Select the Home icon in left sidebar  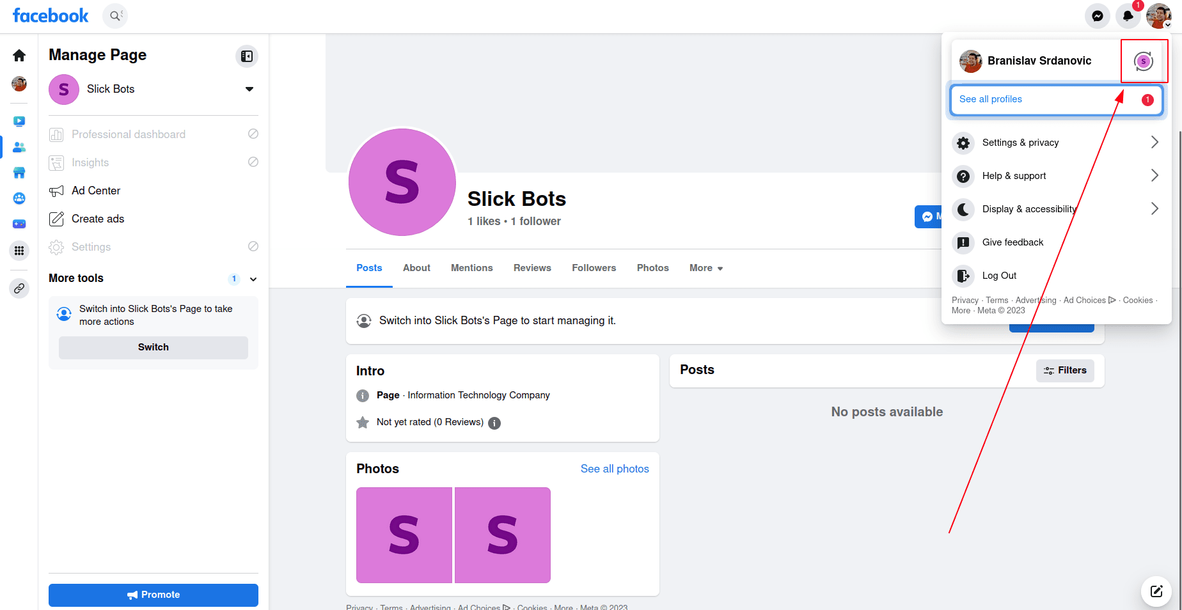[x=19, y=55]
